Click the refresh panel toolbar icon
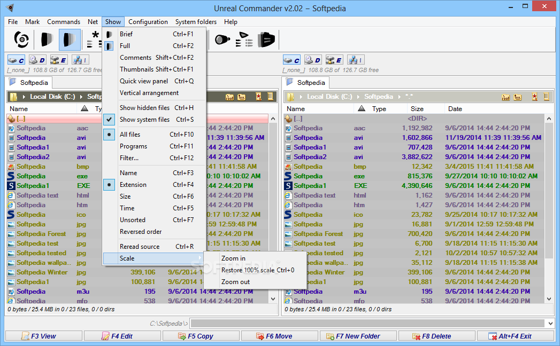The width and height of the screenshot is (560, 346). pos(21,39)
